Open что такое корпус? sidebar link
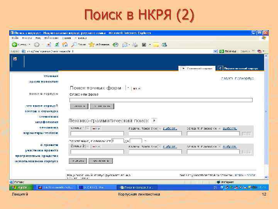Viewport: 278px width, 209px height. [42, 106]
